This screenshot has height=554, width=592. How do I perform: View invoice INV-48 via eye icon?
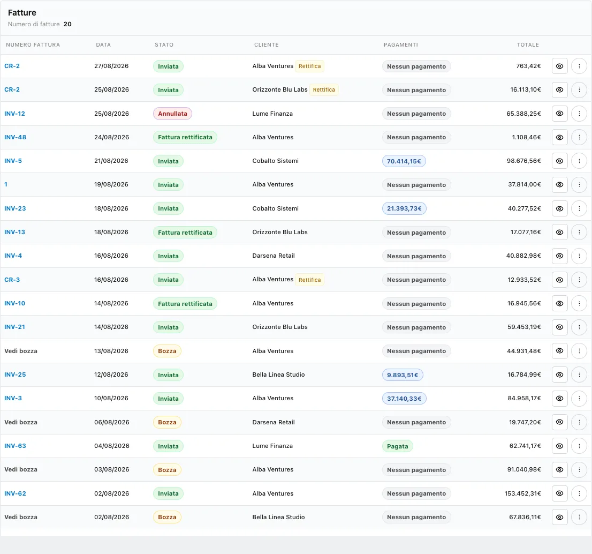(559, 137)
